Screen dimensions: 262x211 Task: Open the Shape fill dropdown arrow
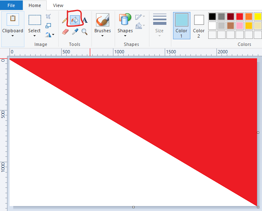pos(144,25)
